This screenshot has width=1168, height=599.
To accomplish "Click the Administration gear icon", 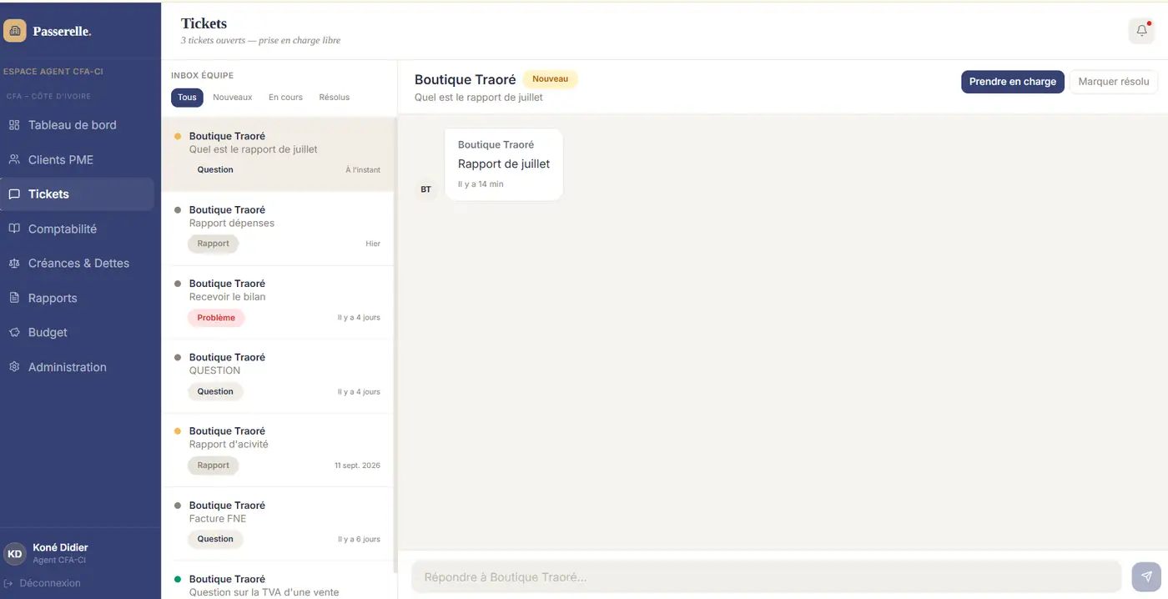I will 14,367.
